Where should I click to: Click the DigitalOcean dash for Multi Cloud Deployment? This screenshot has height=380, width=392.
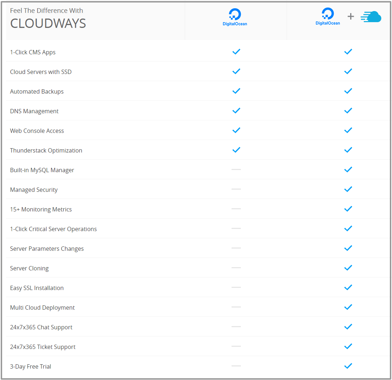click(x=236, y=307)
